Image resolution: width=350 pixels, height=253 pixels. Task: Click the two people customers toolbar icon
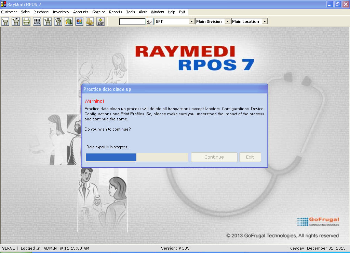79,21
